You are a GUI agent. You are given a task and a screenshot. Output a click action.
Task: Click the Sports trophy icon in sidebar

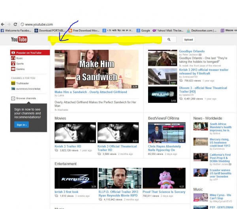click(x=13, y=64)
